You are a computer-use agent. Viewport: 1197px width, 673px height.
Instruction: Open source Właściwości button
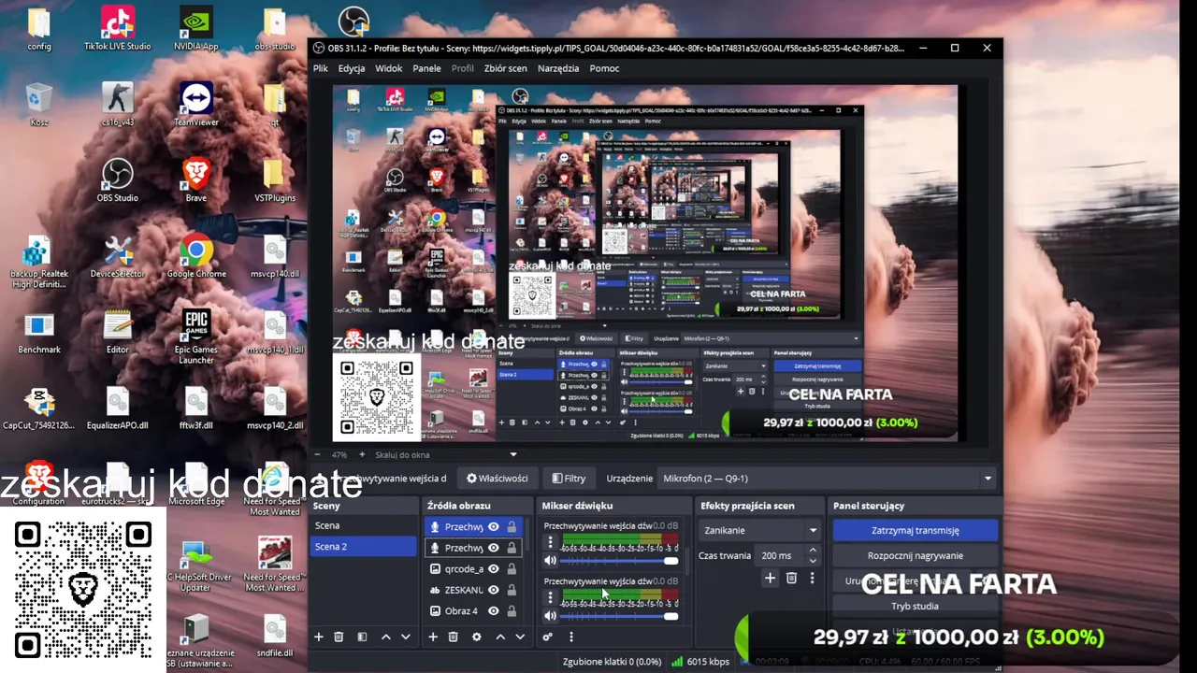(x=497, y=478)
